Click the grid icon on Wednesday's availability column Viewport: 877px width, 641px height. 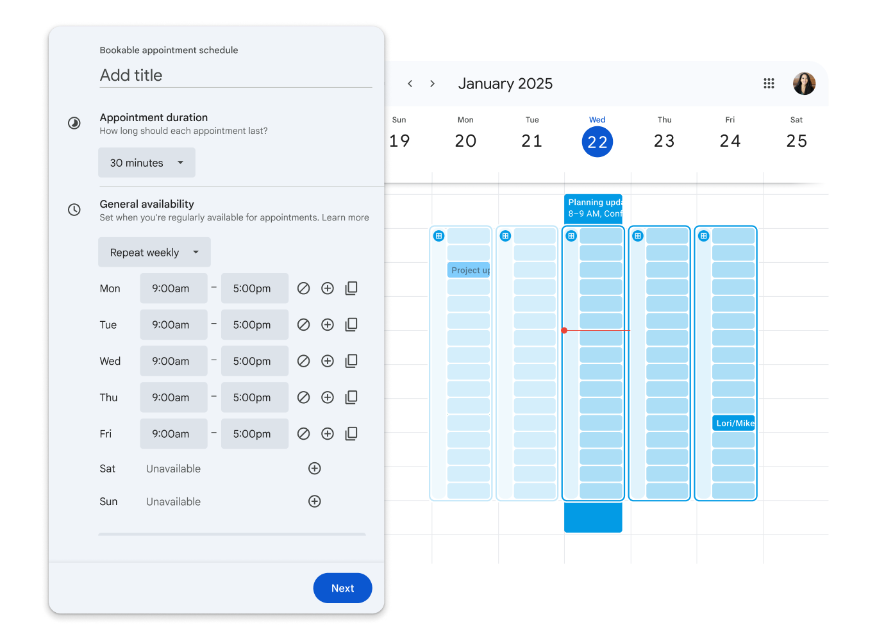click(571, 235)
